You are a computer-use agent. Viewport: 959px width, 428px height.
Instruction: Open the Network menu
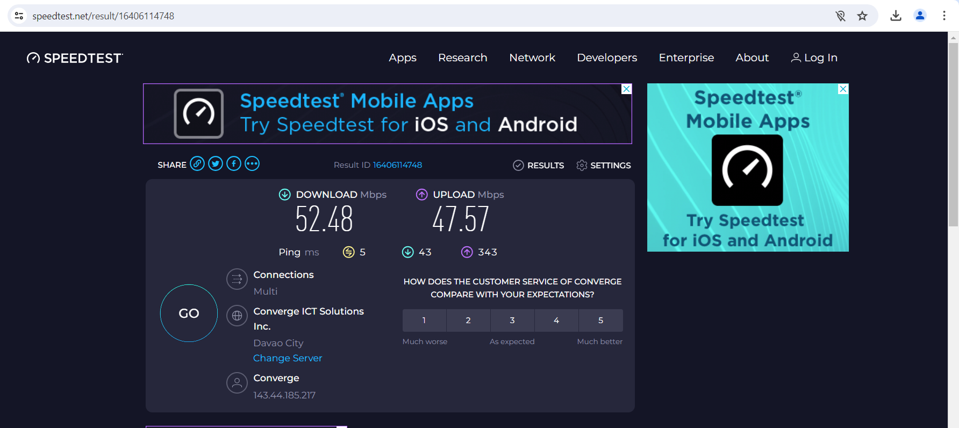tap(532, 58)
